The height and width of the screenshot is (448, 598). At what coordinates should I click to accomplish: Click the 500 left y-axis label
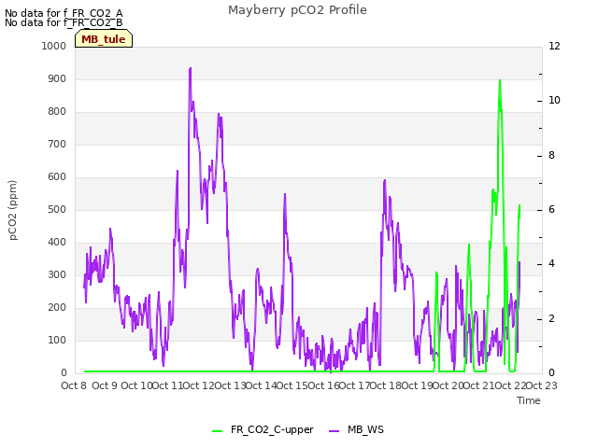pyautogui.click(x=57, y=209)
